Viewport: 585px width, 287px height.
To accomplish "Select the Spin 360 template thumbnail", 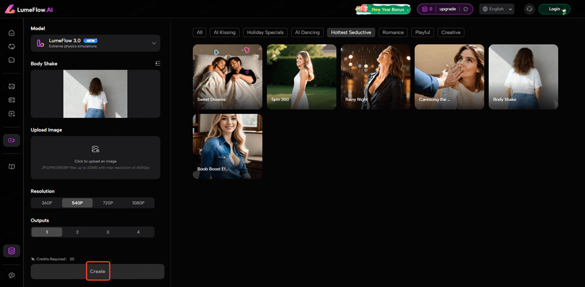I will 302,77.
